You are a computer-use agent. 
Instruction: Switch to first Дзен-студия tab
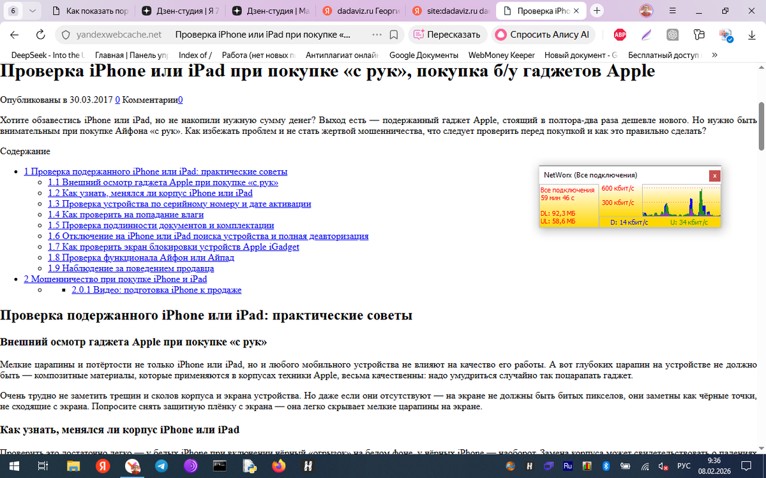(181, 11)
